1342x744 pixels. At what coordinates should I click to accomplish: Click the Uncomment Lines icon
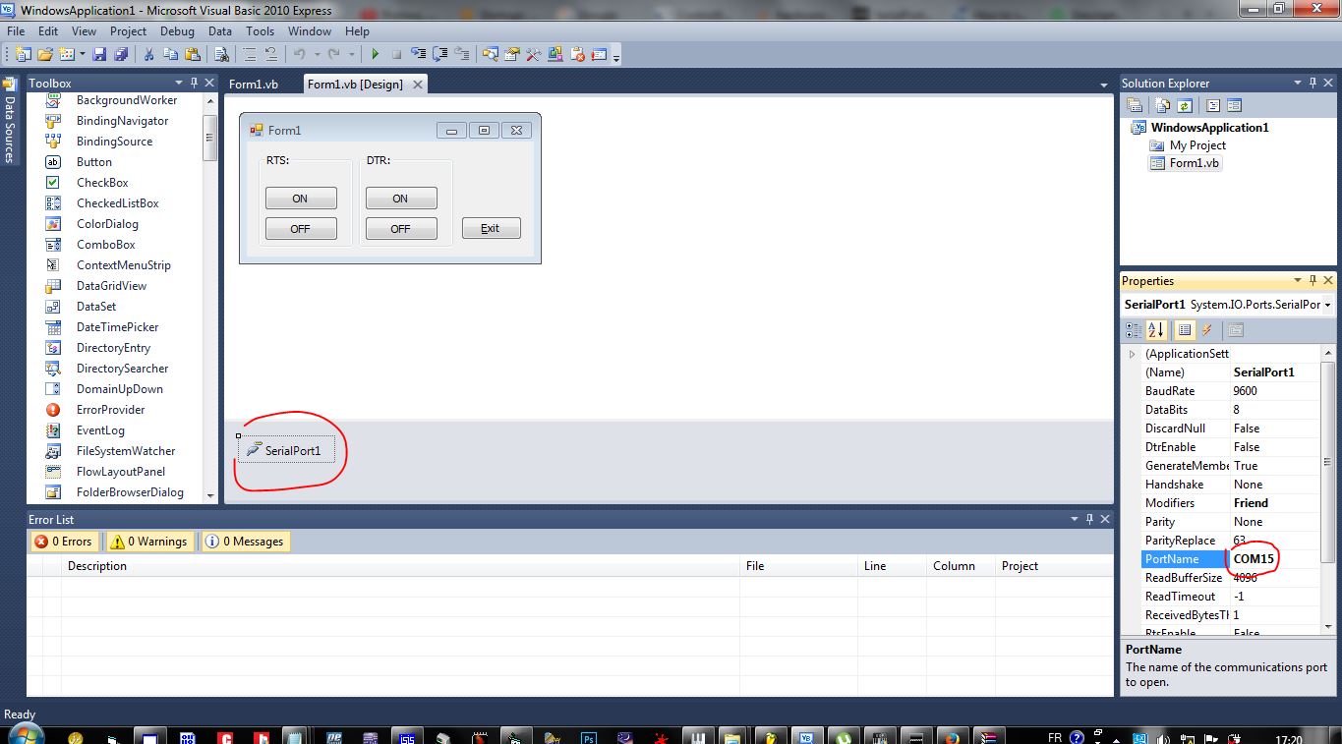[271, 54]
